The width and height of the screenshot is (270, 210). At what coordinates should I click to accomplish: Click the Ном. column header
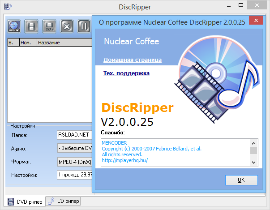[28, 43]
